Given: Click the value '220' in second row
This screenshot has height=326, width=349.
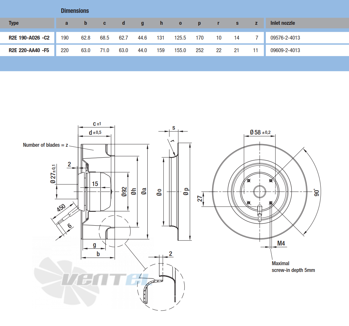Looking at the screenshot, I should 65,50.
